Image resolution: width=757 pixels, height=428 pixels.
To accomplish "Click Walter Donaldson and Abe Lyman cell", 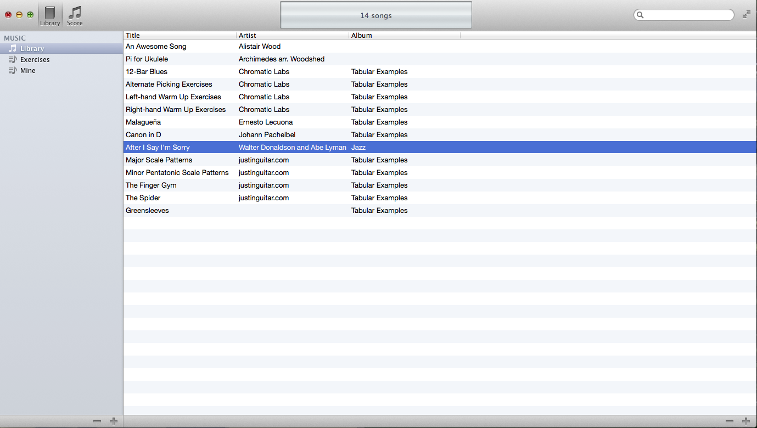I will tap(293, 148).
